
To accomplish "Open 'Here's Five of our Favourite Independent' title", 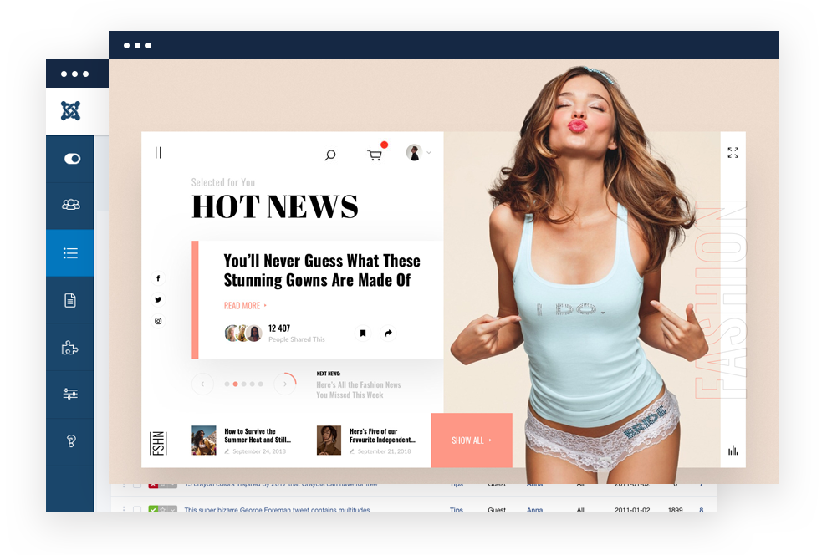I will (x=382, y=435).
